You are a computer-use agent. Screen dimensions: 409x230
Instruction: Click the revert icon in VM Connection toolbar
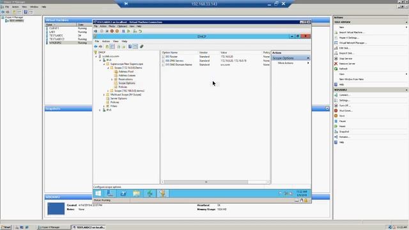141,31
